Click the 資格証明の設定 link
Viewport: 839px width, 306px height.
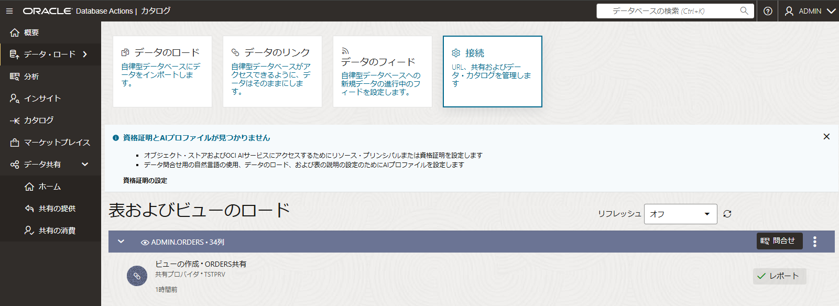(145, 180)
